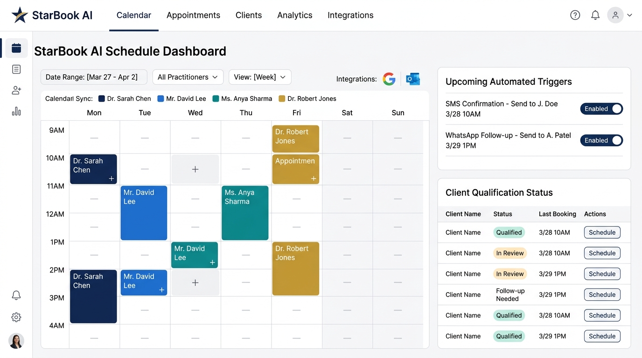642x358 pixels.
Task: Schedule the Qualified 3/29 1PM client
Action: pyautogui.click(x=602, y=336)
